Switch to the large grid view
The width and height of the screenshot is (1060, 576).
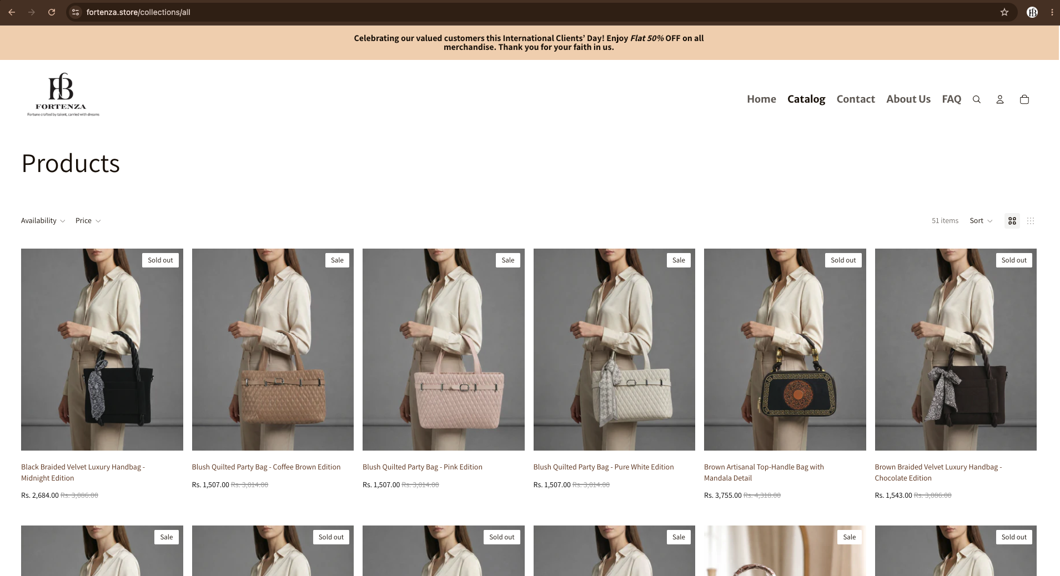tap(1012, 221)
